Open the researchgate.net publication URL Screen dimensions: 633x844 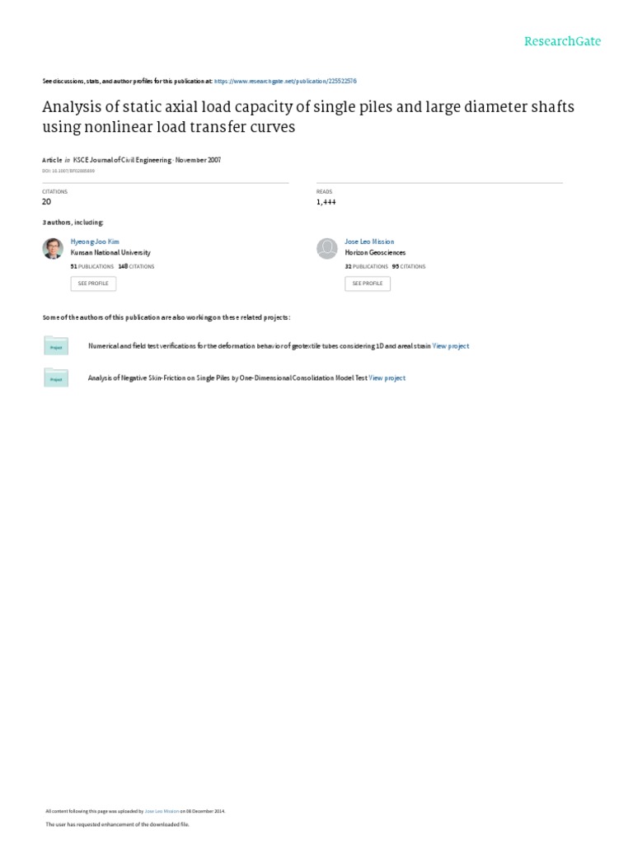(285, 82)
